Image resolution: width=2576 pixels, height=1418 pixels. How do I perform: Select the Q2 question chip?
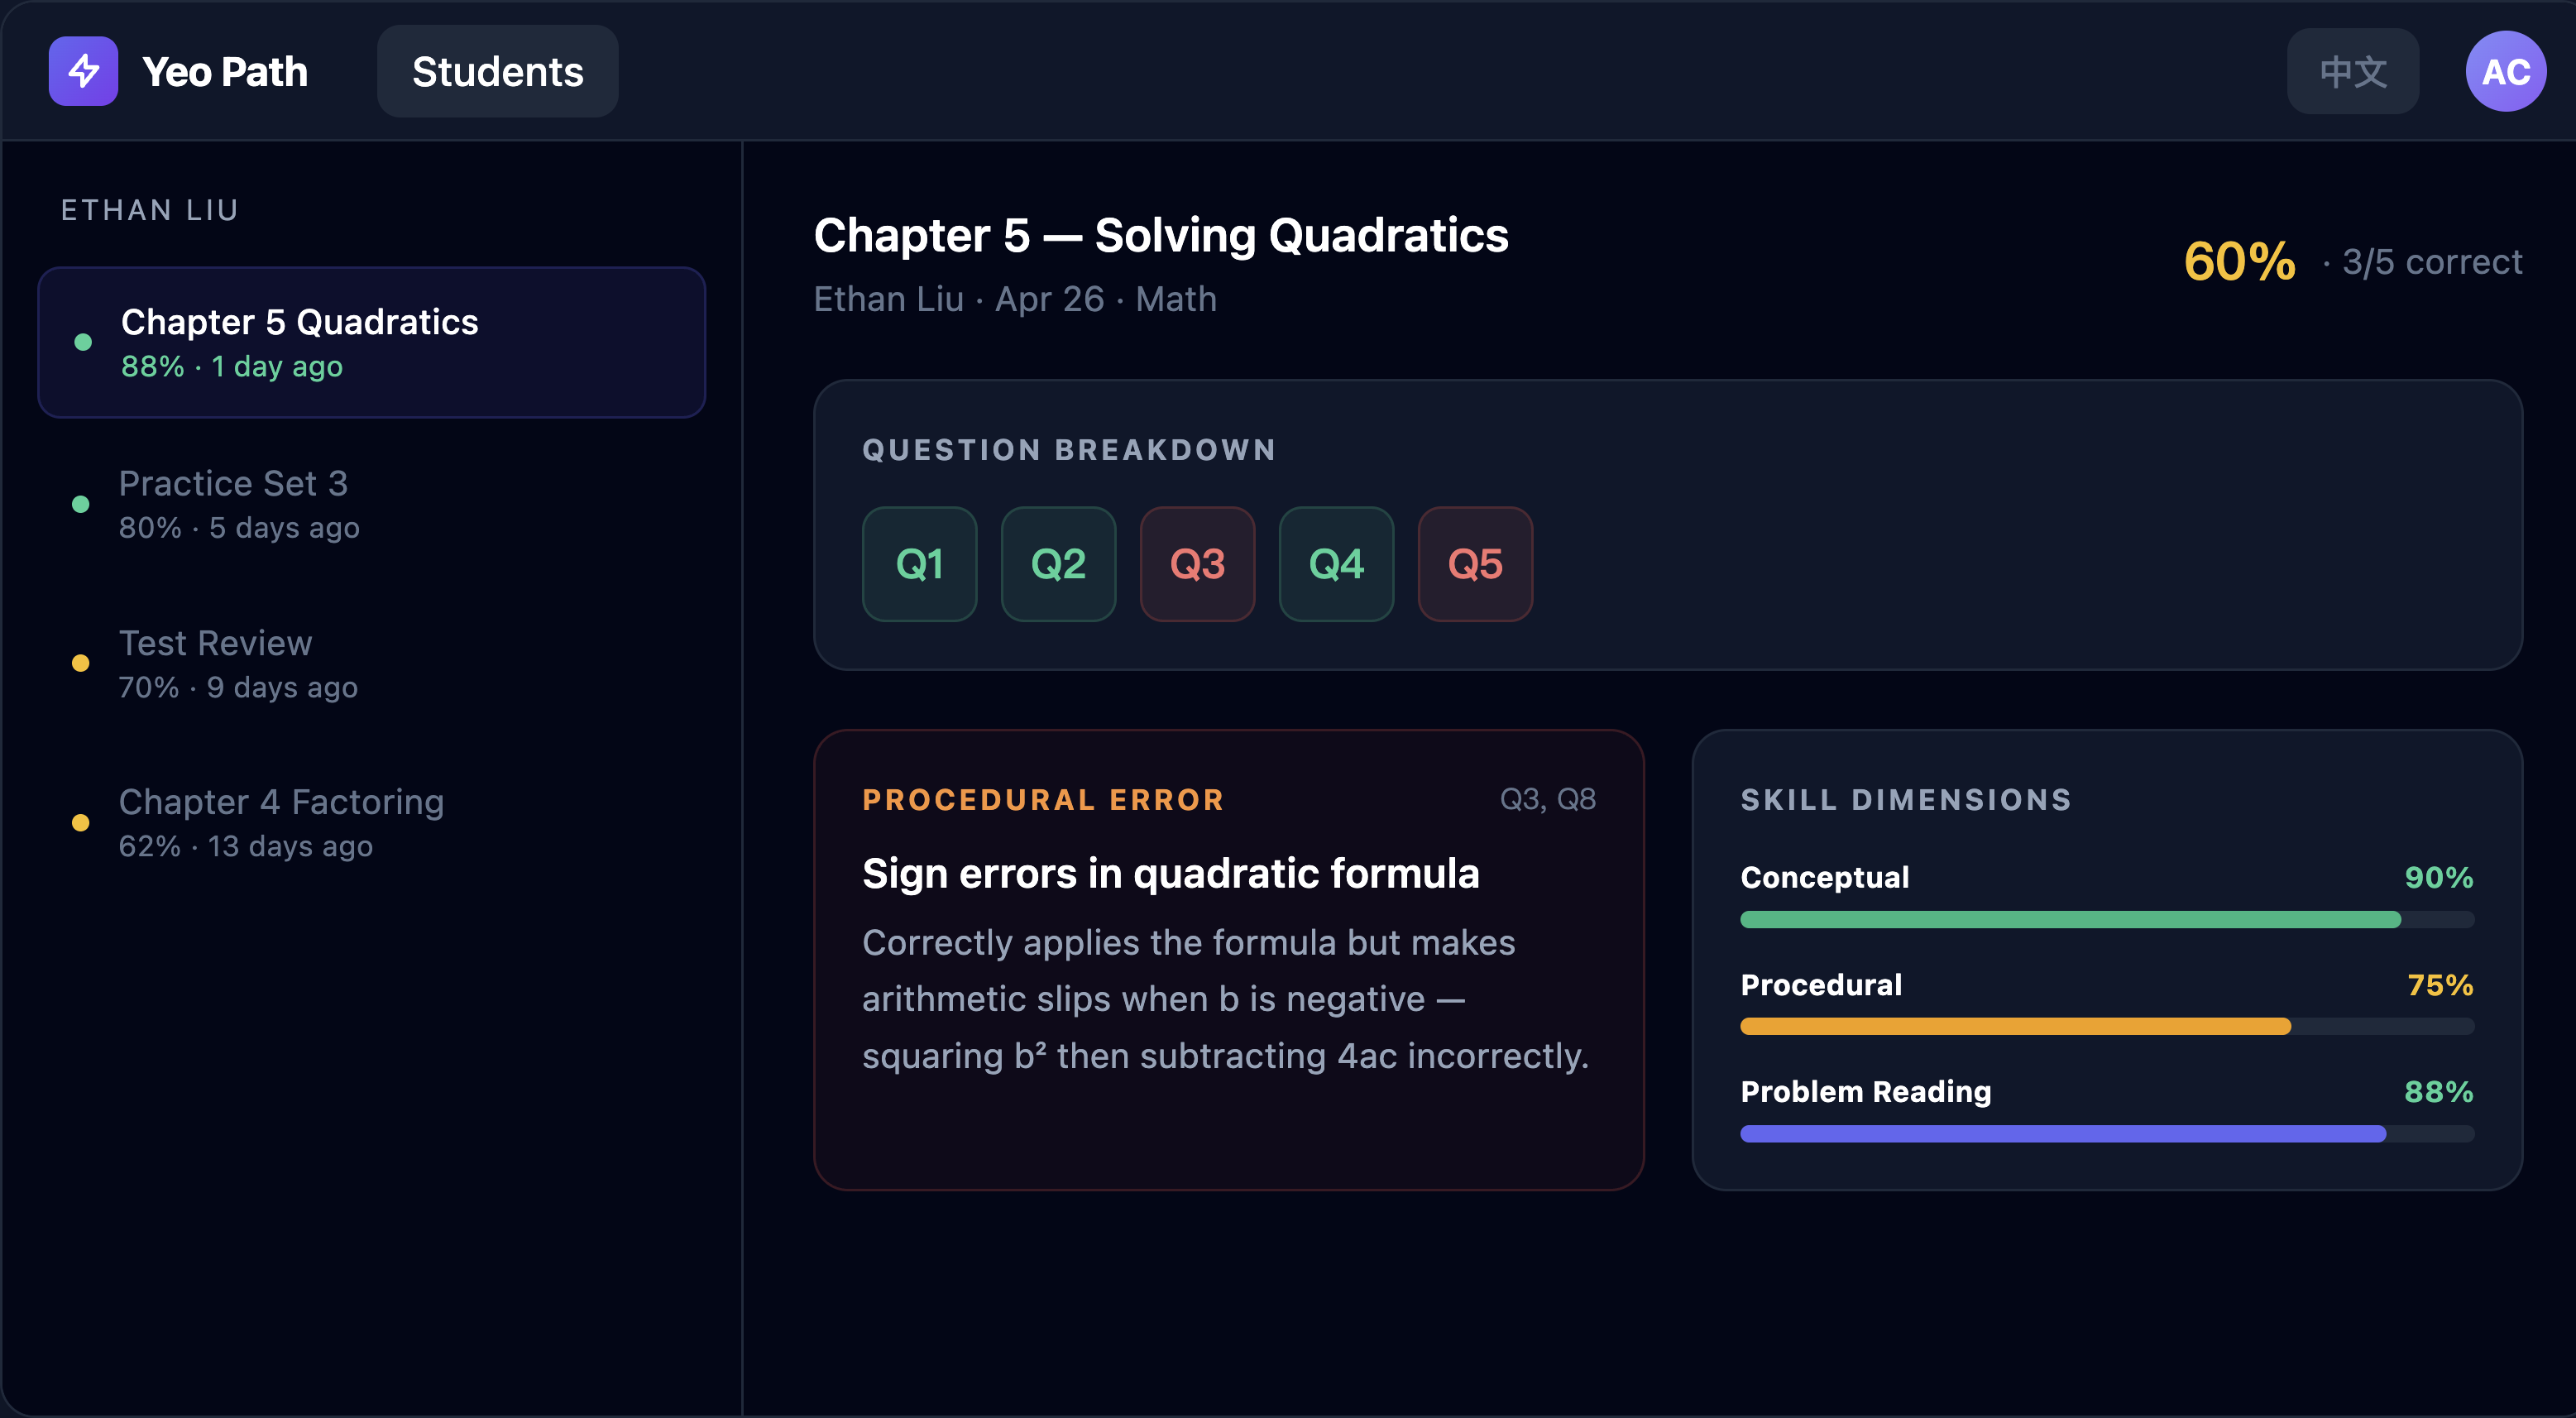[x=1058, y=564]
